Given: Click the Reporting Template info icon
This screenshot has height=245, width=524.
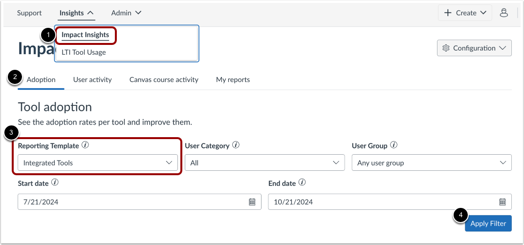Looking at the screenshot, I should 85,145.
